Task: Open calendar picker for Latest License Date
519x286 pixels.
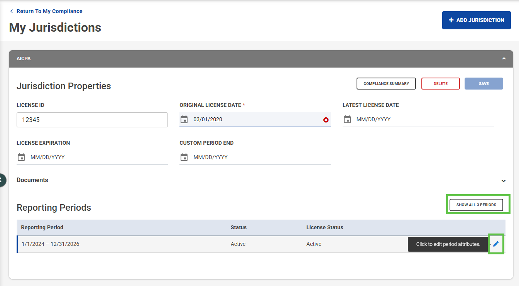Action: (x=347, y=120)
